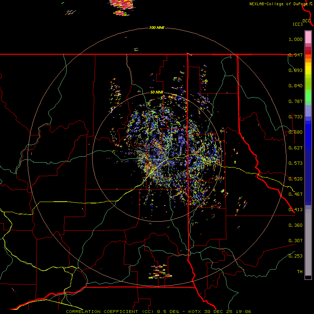
Task: Click the radar echo cluster at bottom center
Action: tap(160, 272)
